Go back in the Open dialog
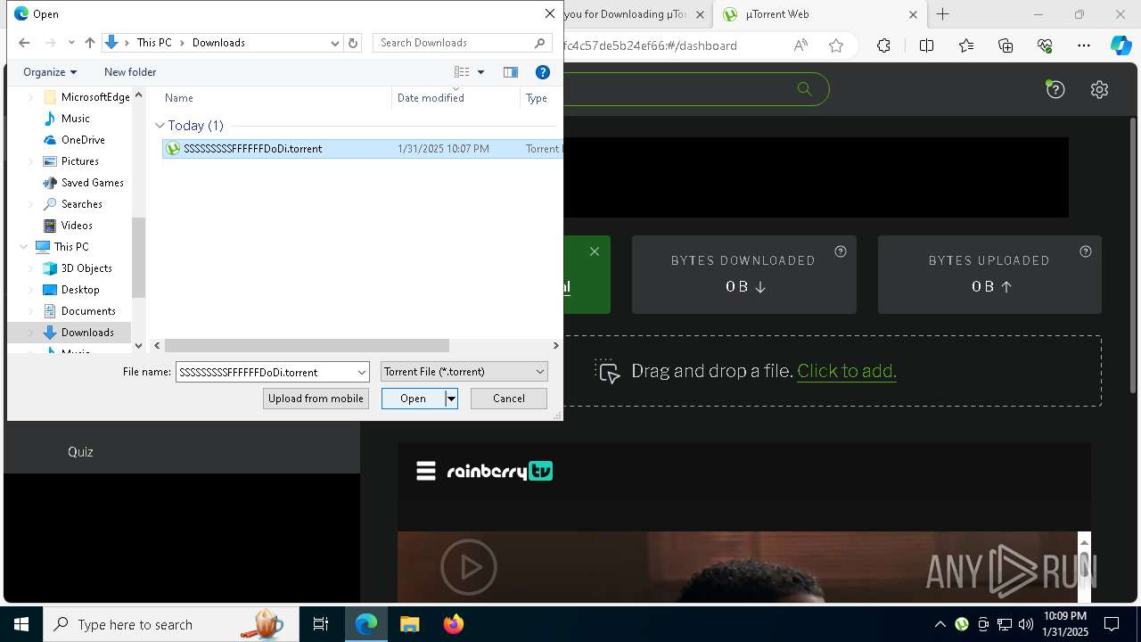This screenshot has height=642, width=1141. coord(24,43)
